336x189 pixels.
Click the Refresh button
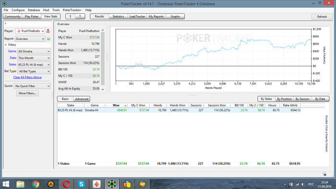pos(322,16)
